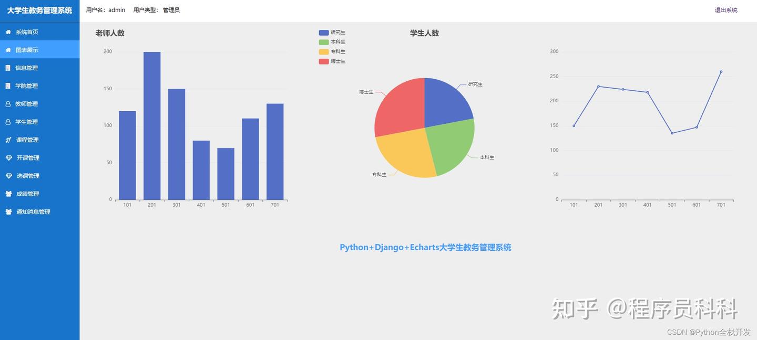Click the line chart point at 501
The image size is (757, 340).
672,133
